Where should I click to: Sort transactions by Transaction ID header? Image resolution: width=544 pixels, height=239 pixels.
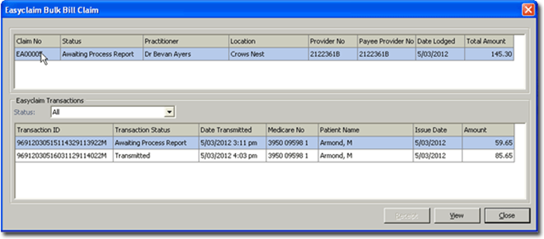pyautogui.click(x=64, y=130)
